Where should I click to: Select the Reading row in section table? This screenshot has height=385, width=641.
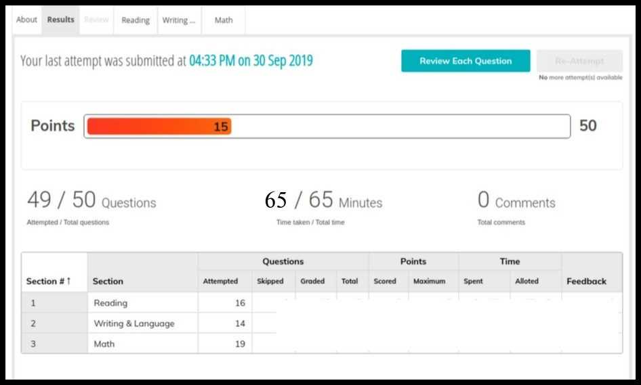click(x=322, y=302)
